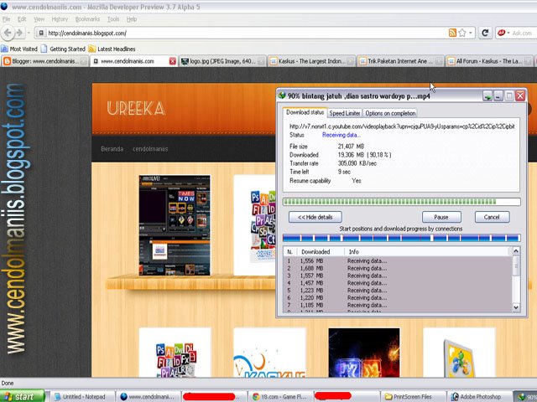Click the site identity icon in address bar
This screenshot has height=402, width=537.
coord(41,33)
